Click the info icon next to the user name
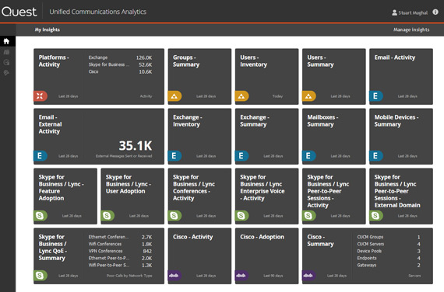The height and width of the screenshot is (292, 444). click(435, 12)
